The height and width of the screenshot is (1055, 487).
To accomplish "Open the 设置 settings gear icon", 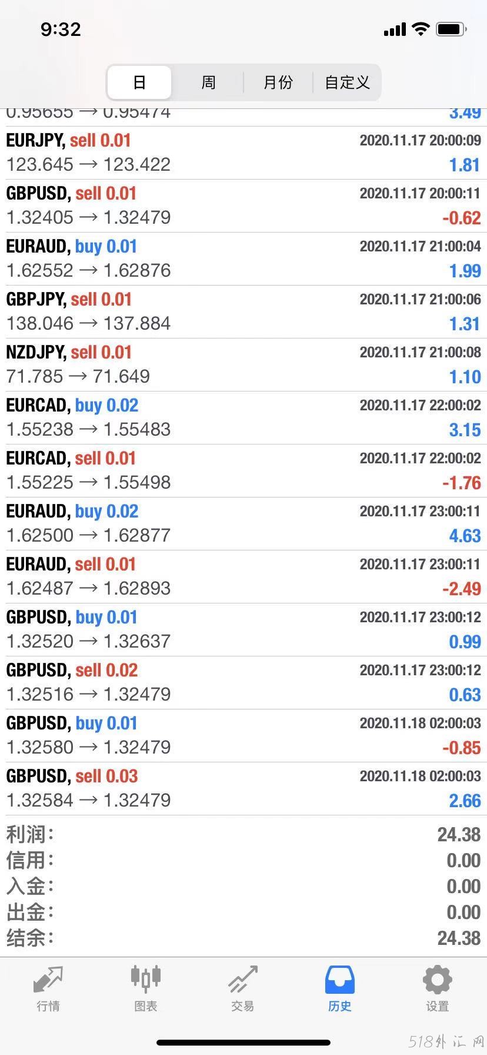I will [438, 980].
